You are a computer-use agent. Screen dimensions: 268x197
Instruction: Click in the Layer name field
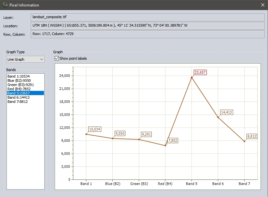coord(147,17)
